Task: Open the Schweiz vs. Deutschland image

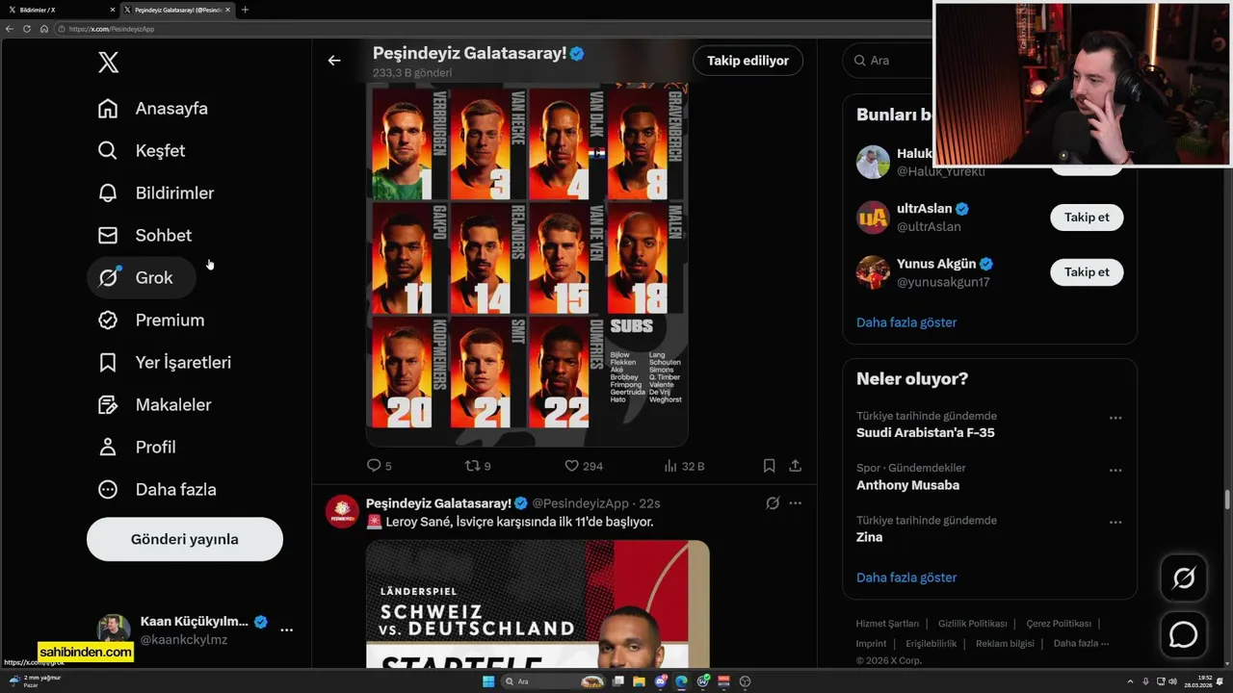Action: (x=538, y=604)
